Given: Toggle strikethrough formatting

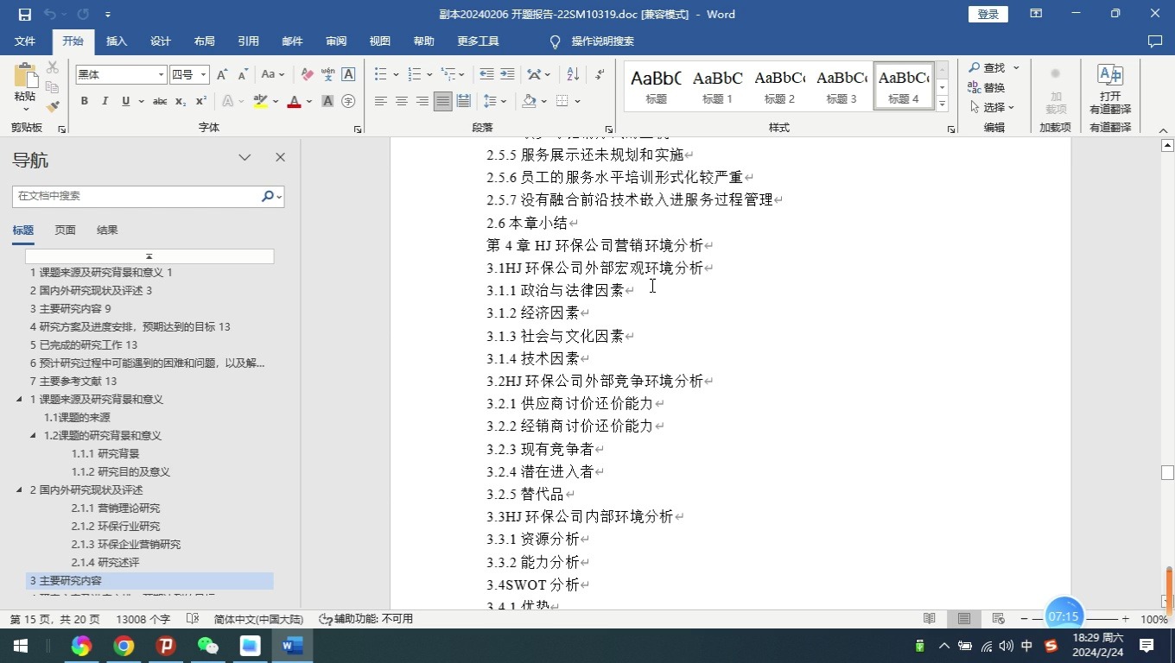Looking at the screenshot, I should [x=160, y=101].
